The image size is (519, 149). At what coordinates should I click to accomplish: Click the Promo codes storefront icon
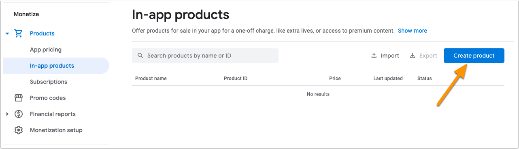18,98
